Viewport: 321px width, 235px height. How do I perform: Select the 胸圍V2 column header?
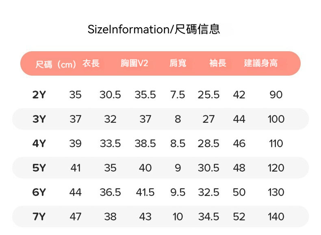pos(134,63)
